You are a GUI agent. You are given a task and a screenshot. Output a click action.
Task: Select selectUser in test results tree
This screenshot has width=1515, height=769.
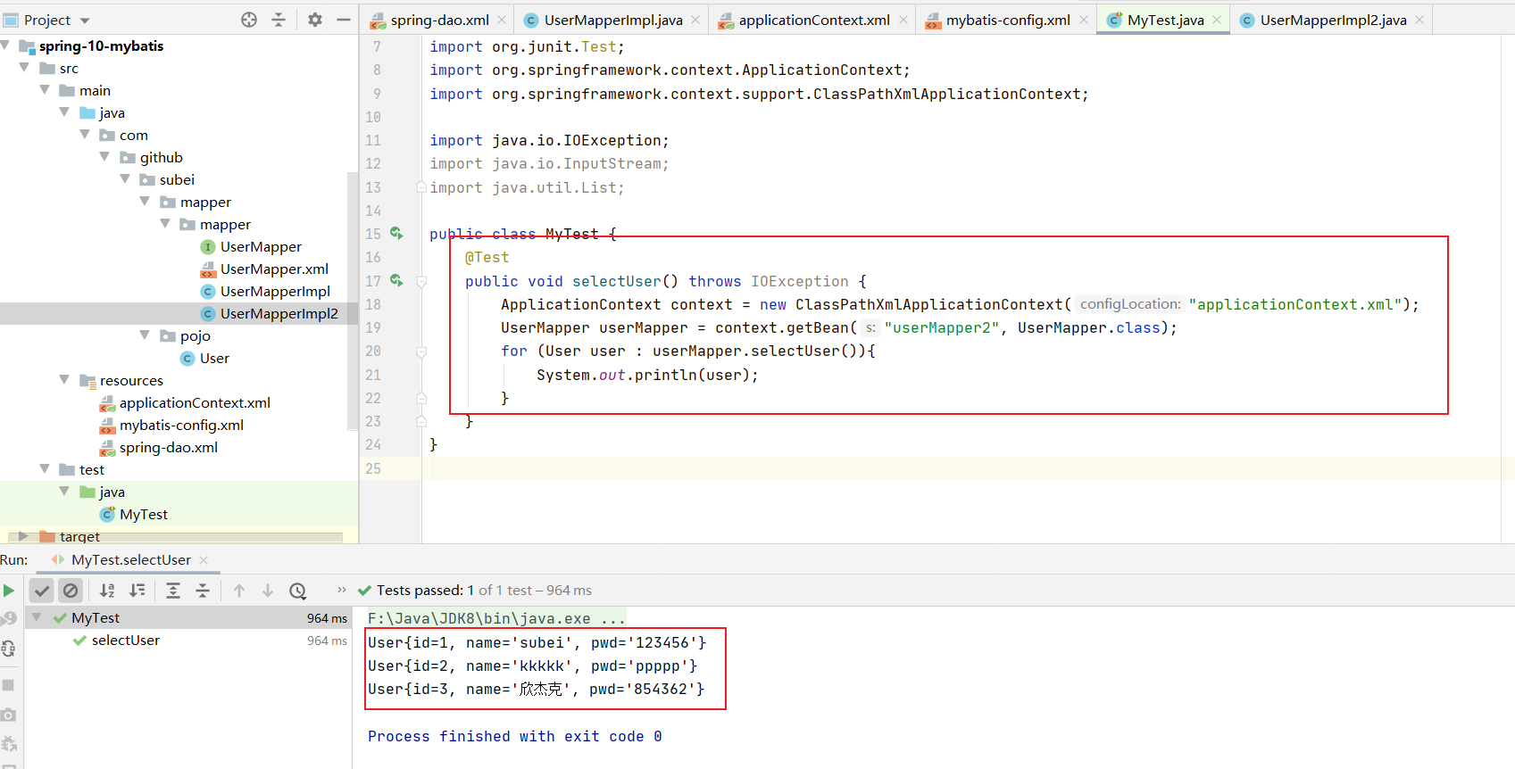coord(125,640)
